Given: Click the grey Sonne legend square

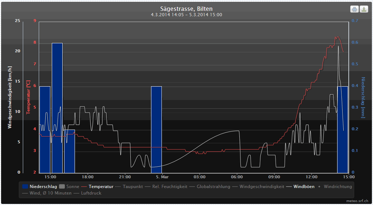Looking at the screenshot, I should [62, 187].
